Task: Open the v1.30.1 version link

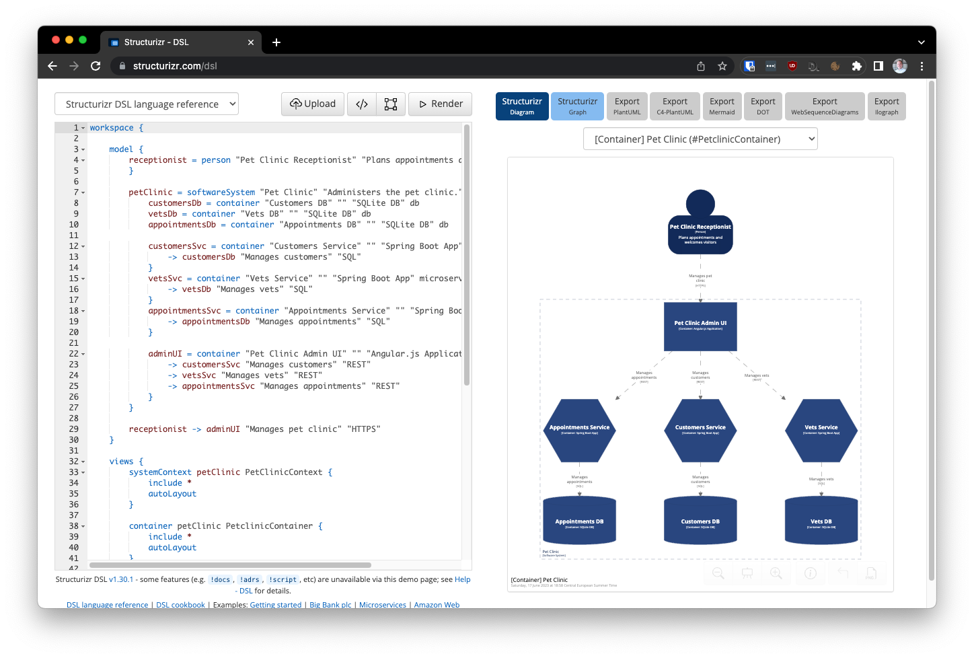Action: tap(121, 579)
